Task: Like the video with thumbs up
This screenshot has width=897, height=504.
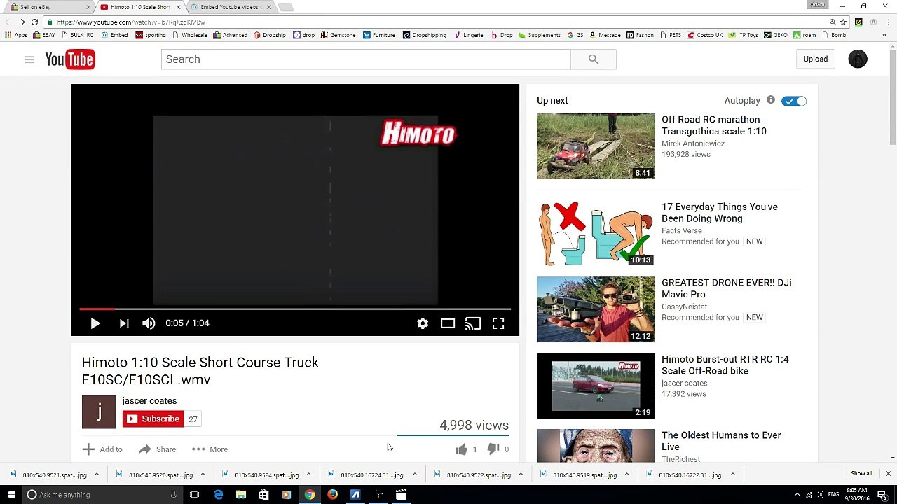Action: pyautogui.click(x=461, y=449)
